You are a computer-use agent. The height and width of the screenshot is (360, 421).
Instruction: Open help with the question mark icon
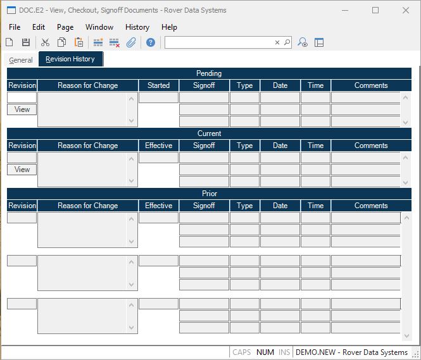coord(151,42)
